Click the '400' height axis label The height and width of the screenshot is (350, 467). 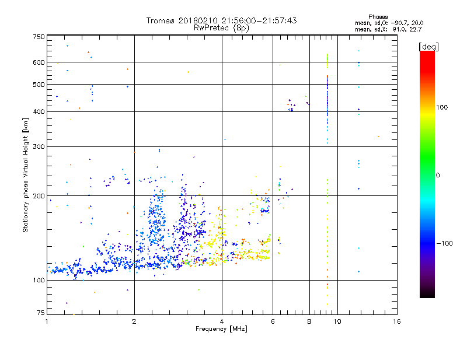[x=39, y=111]
